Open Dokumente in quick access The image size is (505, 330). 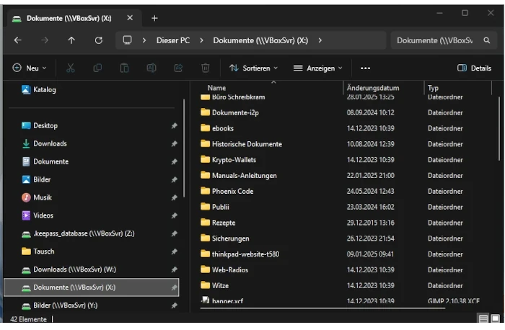45,162
